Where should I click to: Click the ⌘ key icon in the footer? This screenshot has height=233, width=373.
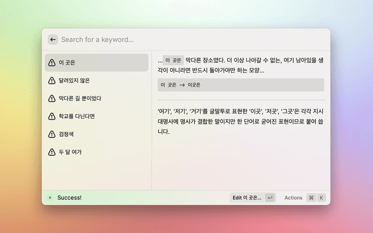point(311,198)
